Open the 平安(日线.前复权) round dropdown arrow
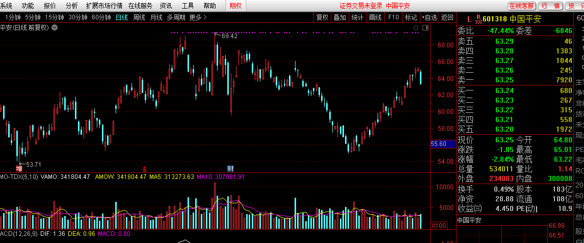The width and height of the screenshot is (584, 243). (x=55, y=27)
